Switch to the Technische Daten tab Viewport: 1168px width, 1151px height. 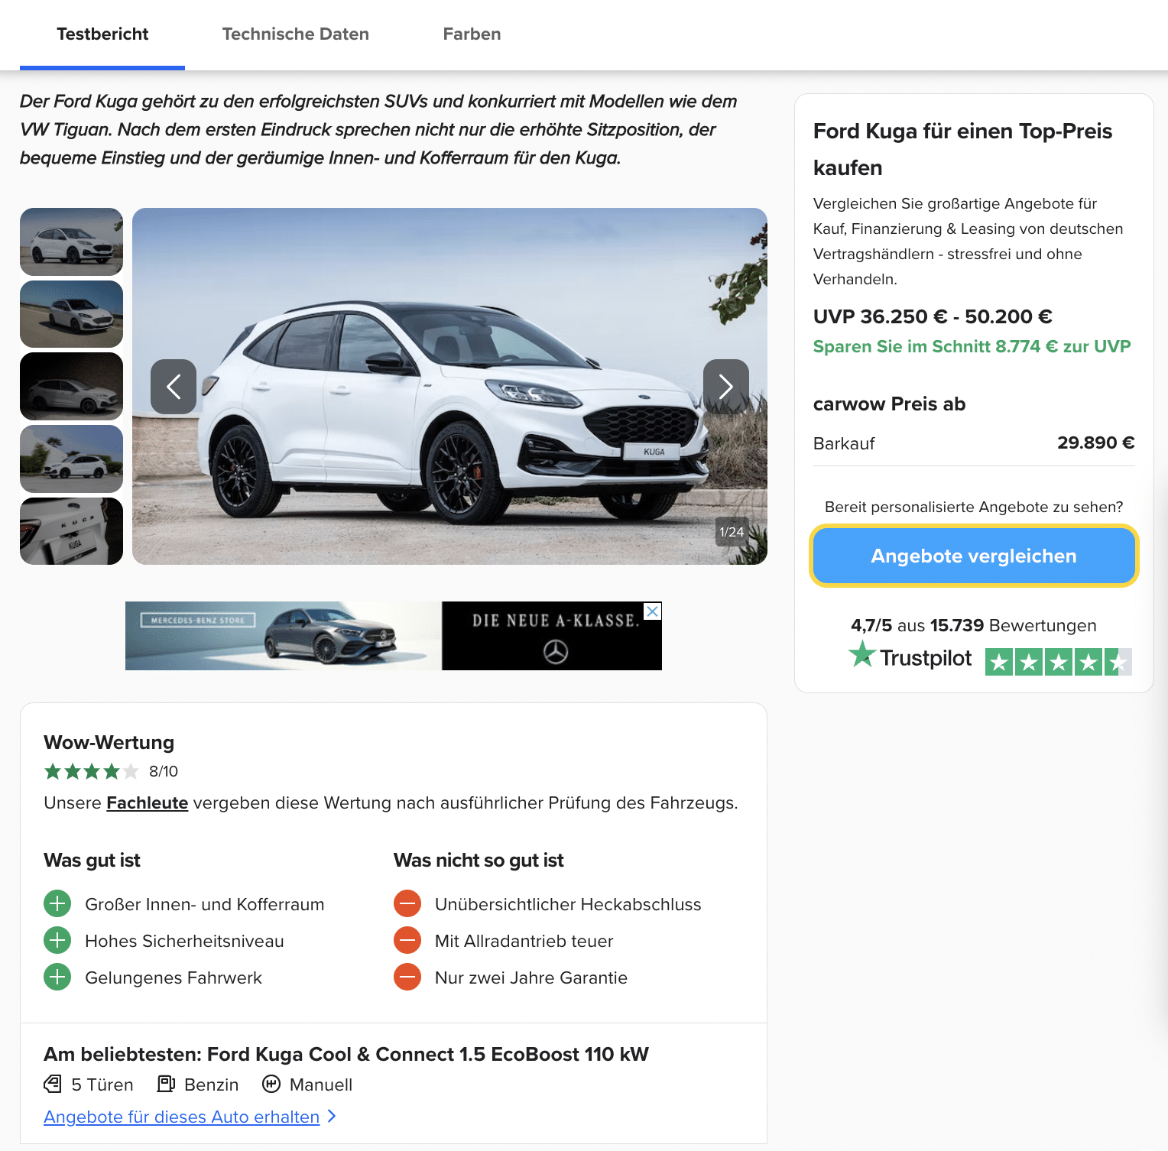[295, 34]
